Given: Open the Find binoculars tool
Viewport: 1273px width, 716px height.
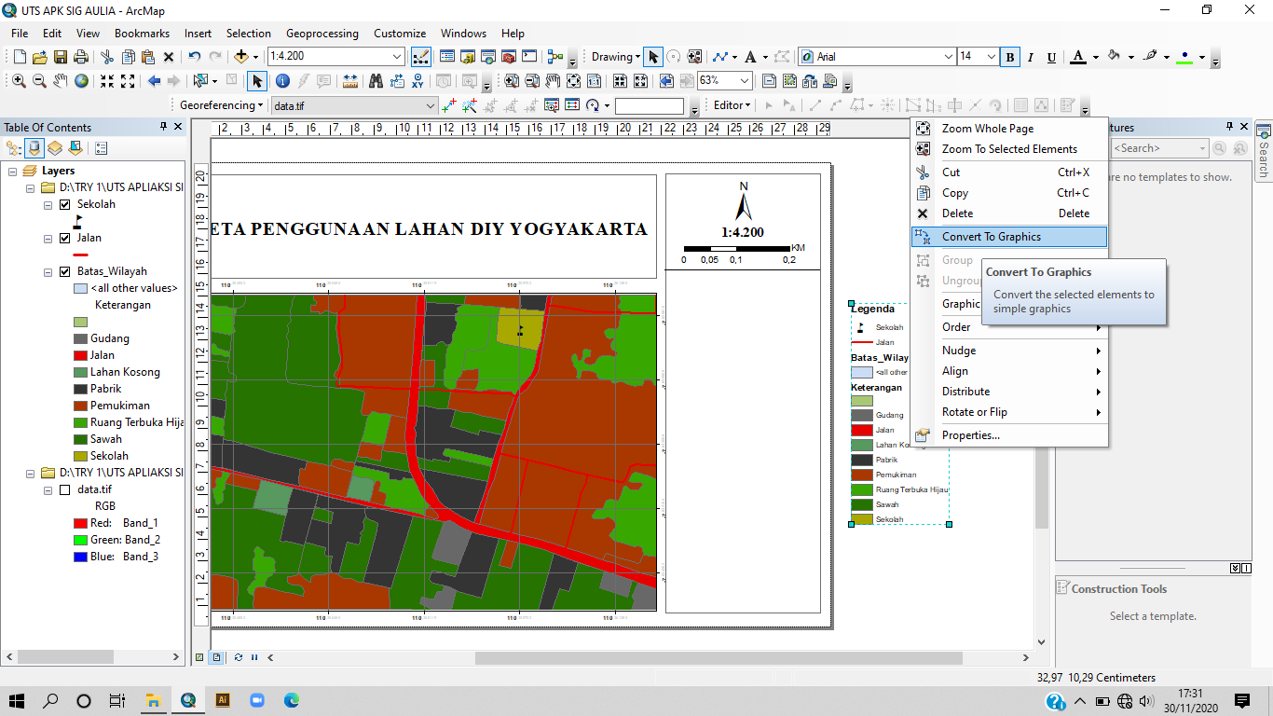Looking at the screenshot, I should point(376,81).
